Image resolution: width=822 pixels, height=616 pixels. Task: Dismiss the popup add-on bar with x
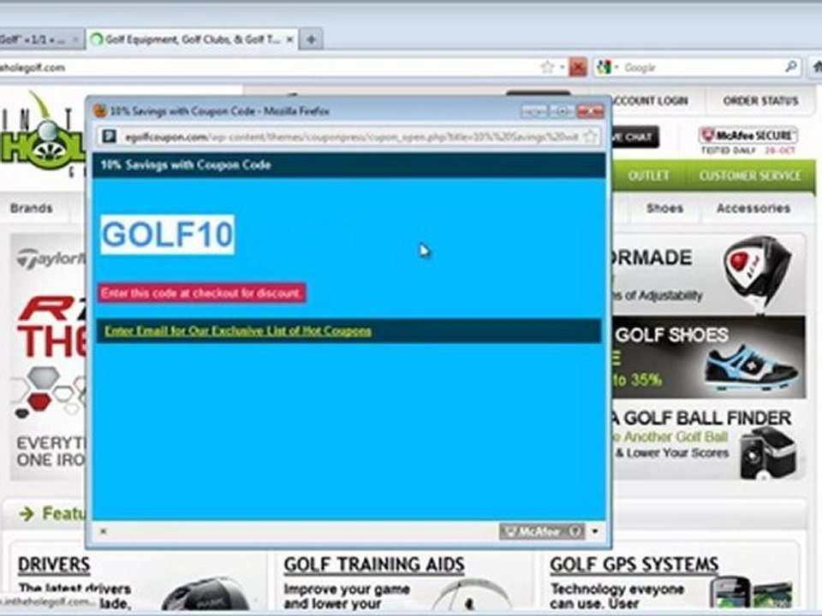pyautogui.click(x=104, y=531)
